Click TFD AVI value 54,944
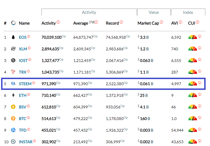210x146 pixels. (x=177, y=130)
